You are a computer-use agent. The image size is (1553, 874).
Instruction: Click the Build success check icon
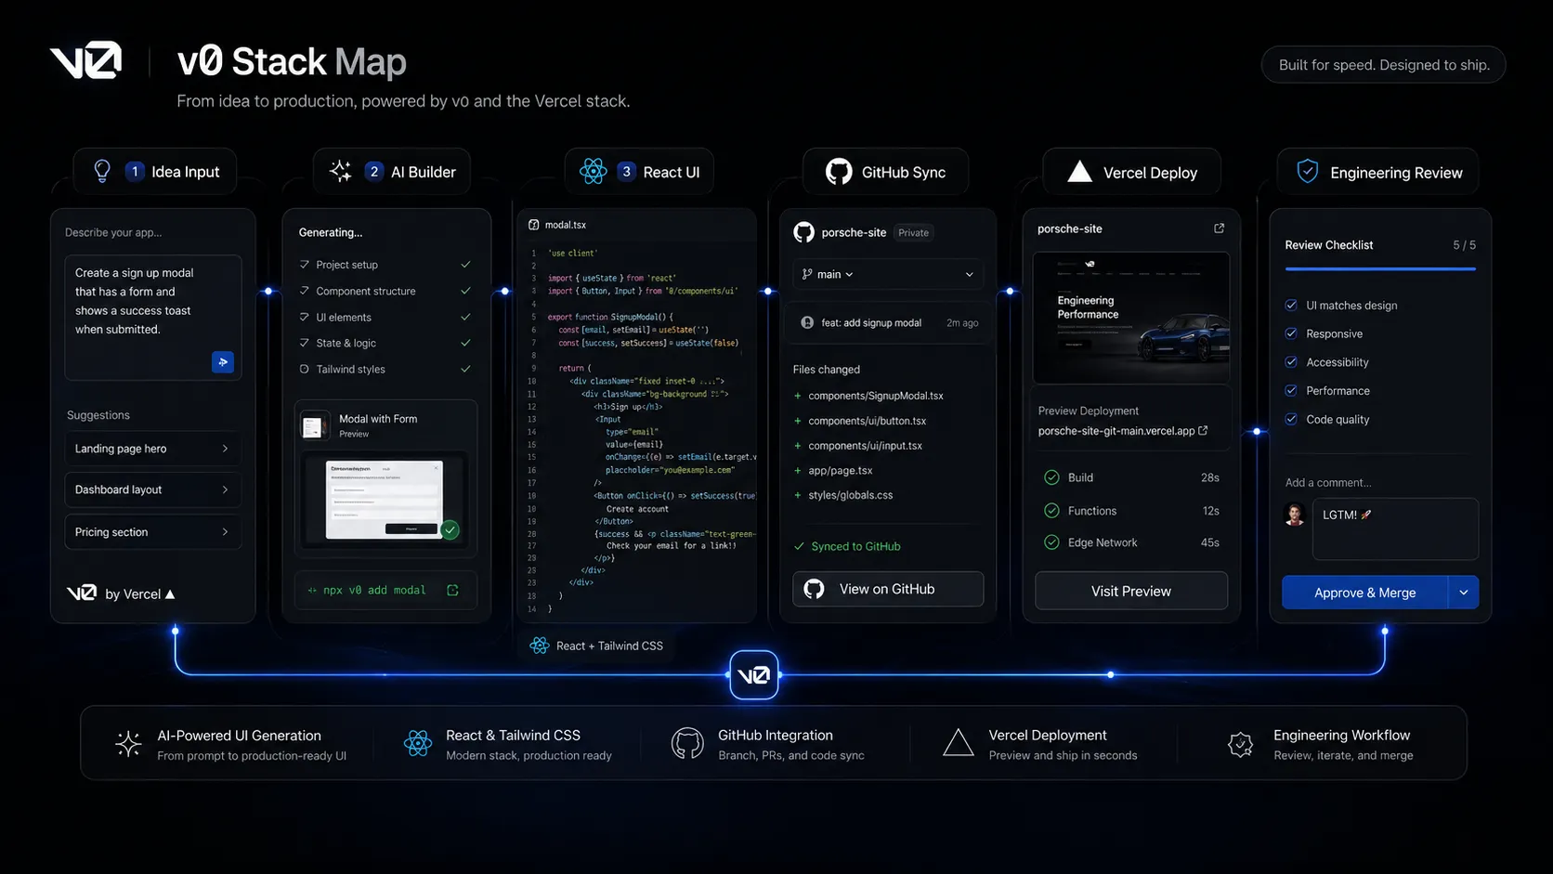1051,477
